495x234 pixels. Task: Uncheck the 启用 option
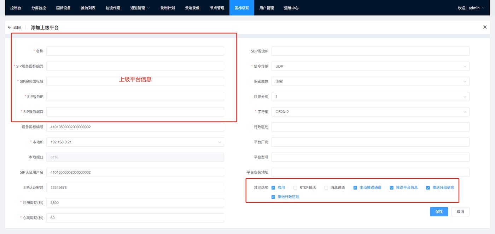pyautogui.click(x=273, y=188)
